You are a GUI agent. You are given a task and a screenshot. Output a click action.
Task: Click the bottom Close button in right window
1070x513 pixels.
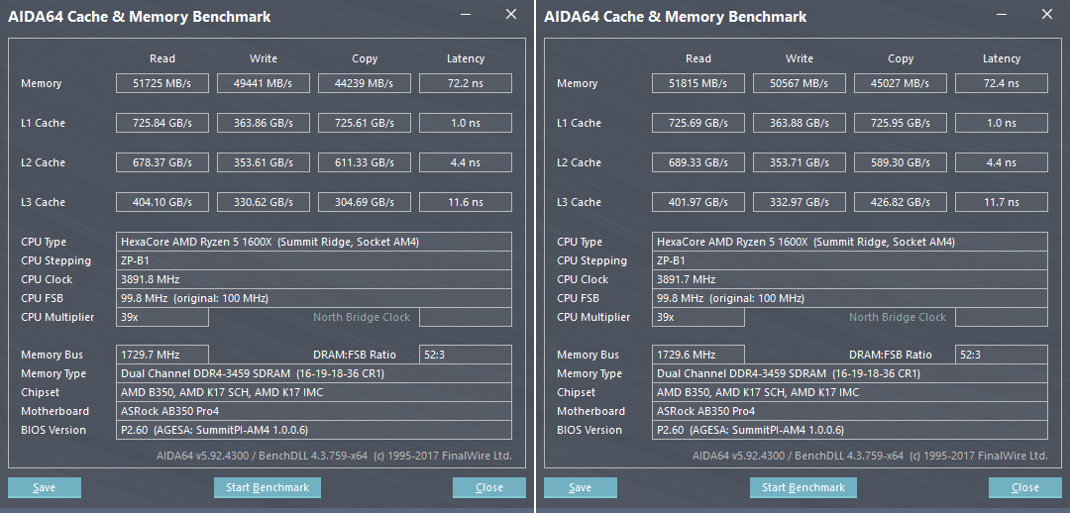click(1025, 487)
